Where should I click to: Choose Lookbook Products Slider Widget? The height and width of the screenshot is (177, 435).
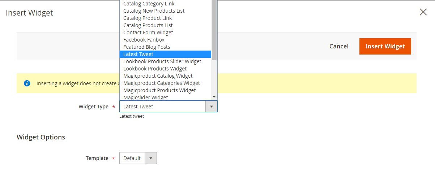162,61
